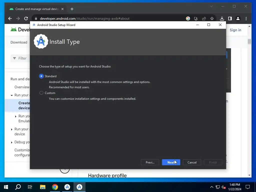Viewport: 256px width, 192px height.
Task: Minimize the Android Studio Setup Wizard window
Action: pyautogui.click(x=197, y=25)
